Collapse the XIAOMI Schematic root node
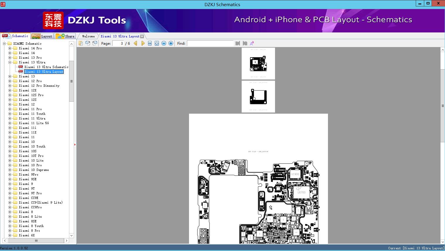This screenshot has width=445, height=251. [x=4, y=44]
